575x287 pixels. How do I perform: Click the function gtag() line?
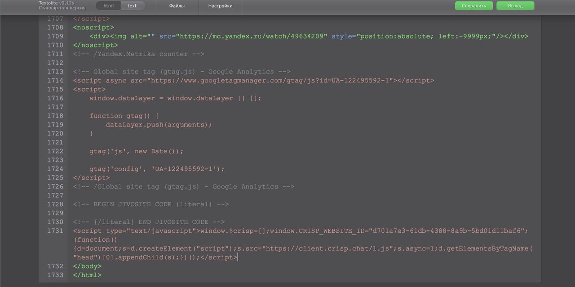point(124,116)
